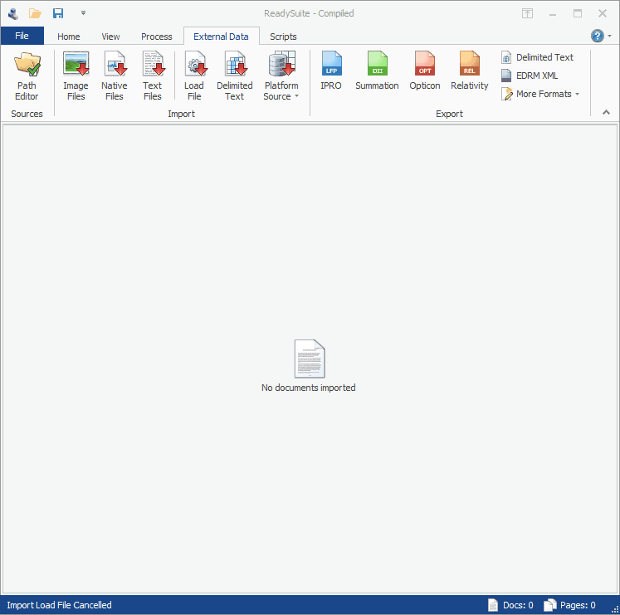Export to Opticon OPT format

click(x=425, y=71)
